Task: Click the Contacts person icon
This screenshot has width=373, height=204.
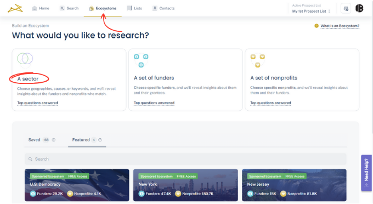Action: point(155,8)
